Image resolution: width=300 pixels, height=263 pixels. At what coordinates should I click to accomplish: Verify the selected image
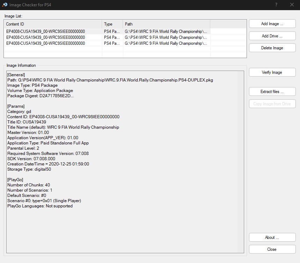272,72
